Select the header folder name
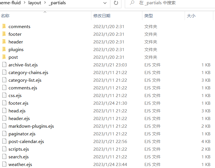215x168 pixels. pos(16,42)
